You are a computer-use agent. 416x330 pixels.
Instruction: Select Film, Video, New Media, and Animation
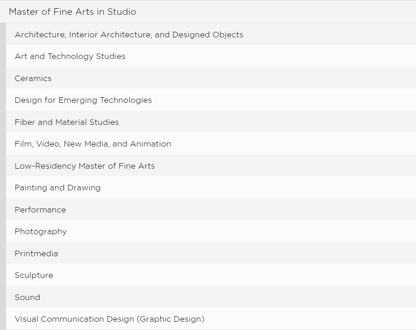coord(93,144)
